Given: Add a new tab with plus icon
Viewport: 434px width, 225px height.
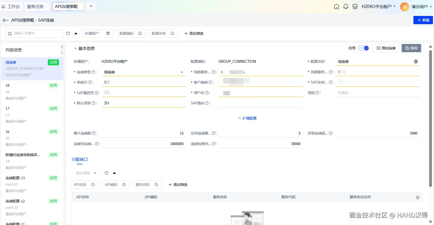Looking at the screenshot, I should (91, 6).
